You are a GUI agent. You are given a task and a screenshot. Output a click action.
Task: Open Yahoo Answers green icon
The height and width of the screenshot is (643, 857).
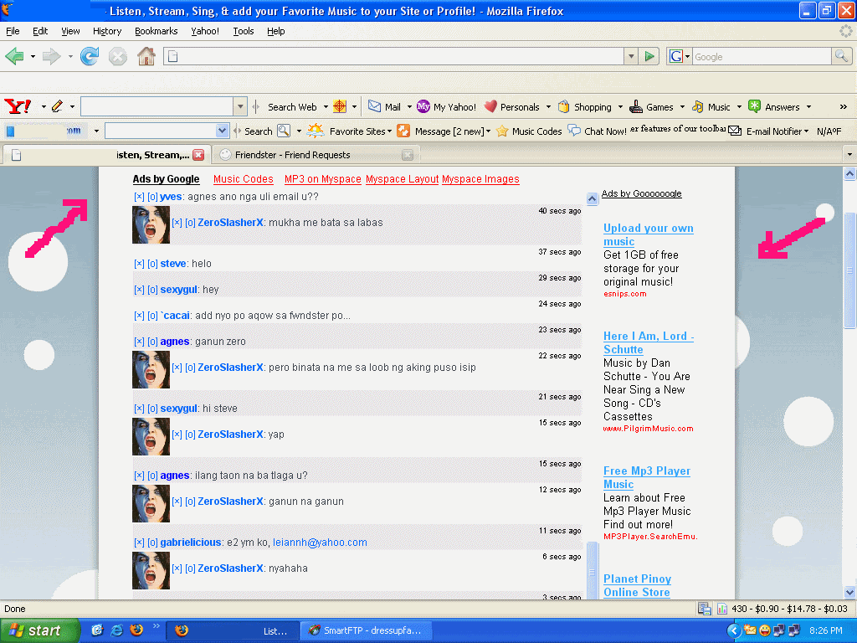754,106
